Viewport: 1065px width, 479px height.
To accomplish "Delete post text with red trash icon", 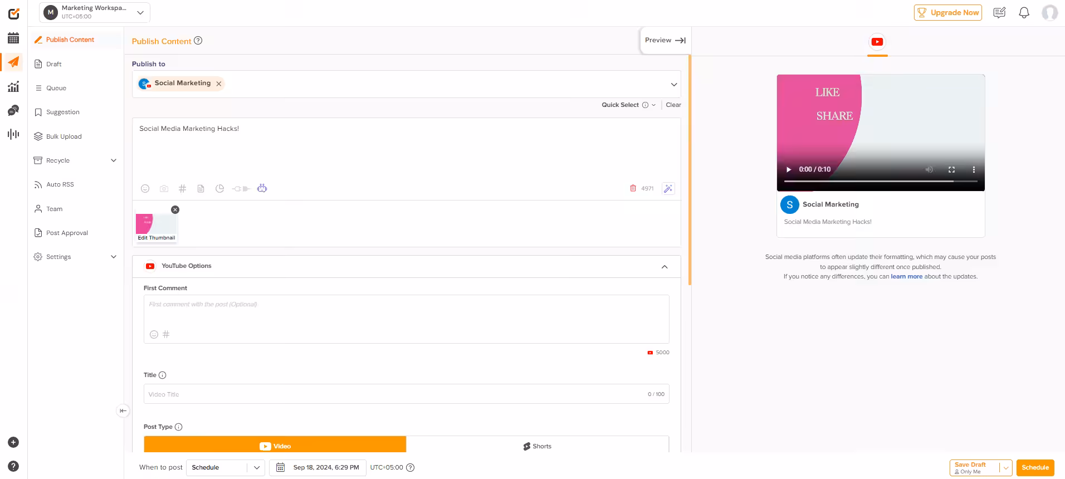I will pos(633,188).
